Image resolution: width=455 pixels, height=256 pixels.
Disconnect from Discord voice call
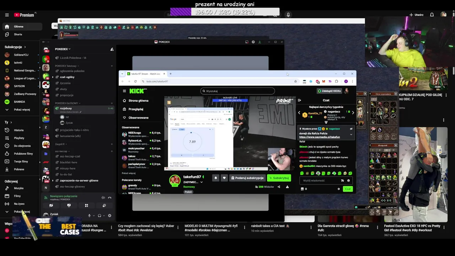[109, 198]
